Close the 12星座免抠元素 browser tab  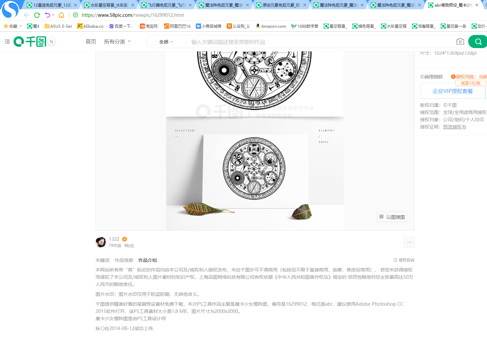(x=75, y=5)
